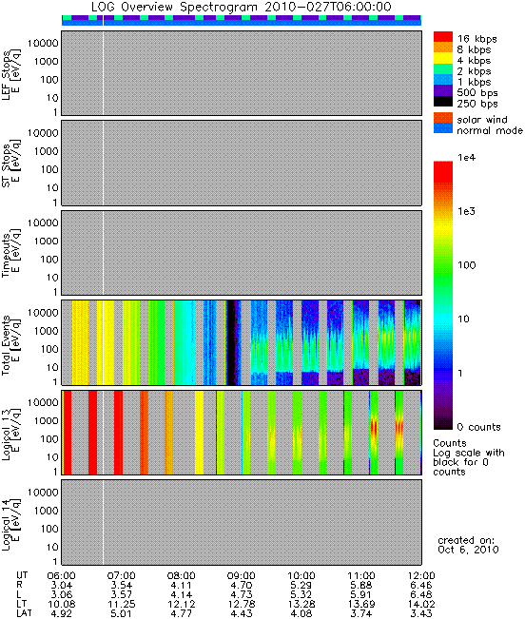Click the 10:00 UT time label

tap(301, 576)
